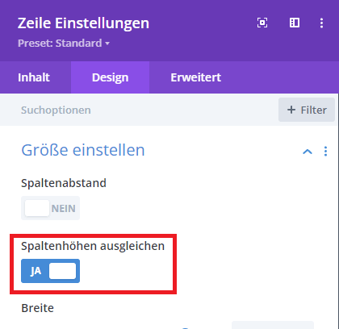
Task: Switch to the Erweitert tab
Action: (196, 77)
